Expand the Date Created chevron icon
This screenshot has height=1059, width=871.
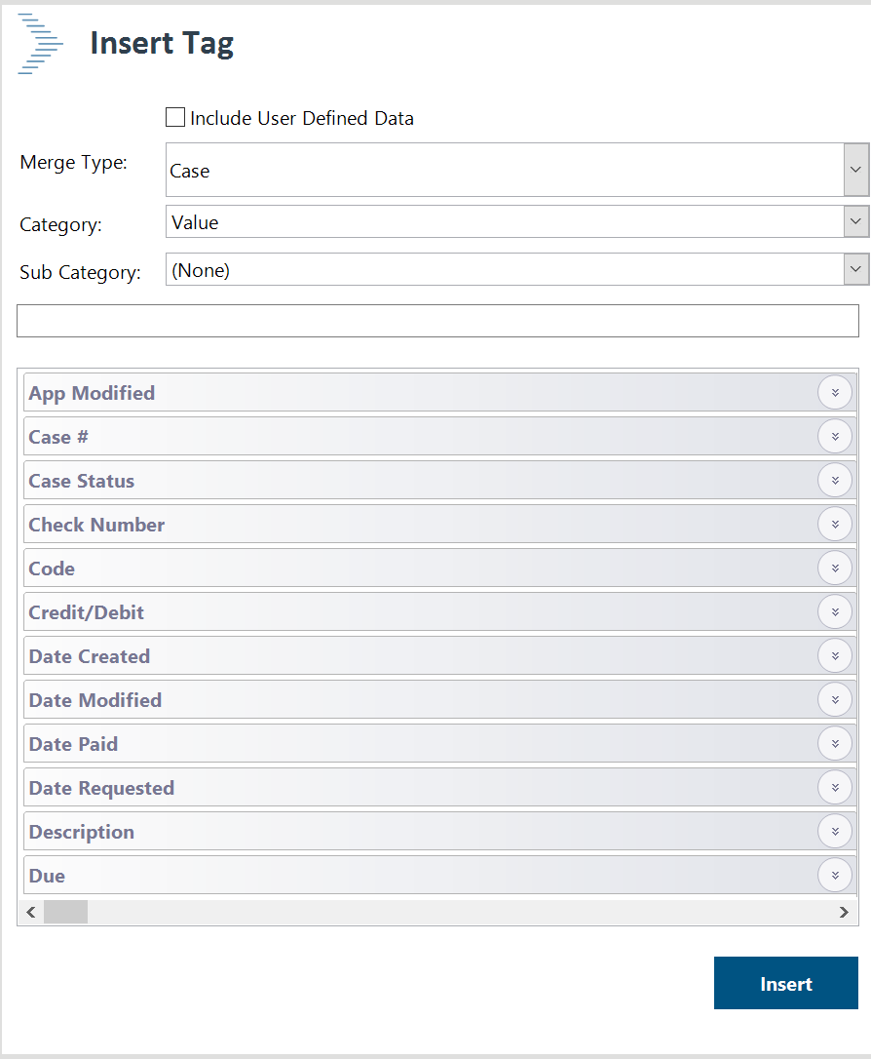pyautogui.click(x=834, y=656)
